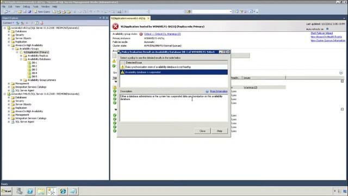The image size is (348, 196).
Task: Click the Detected Issue column header
Action: click(x=176, y=63)
